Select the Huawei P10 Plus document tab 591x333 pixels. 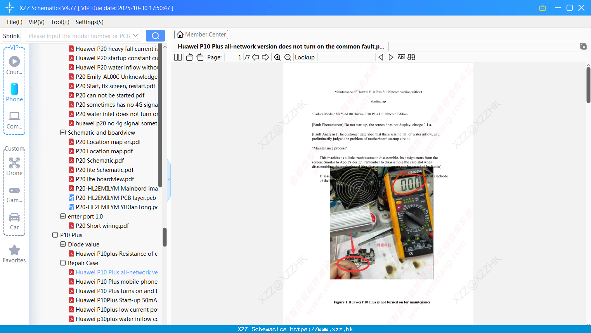(281, 47)
